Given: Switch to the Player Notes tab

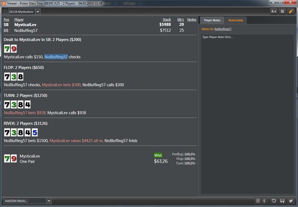Looking at the screenshot, I should (x=212, y=20).
